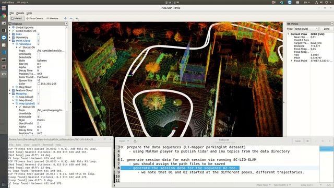Image resolution: width=334 pixels, height=188 pixels.
Task: Disable the Velodyne display checkbox
Action: coord(38,44)
